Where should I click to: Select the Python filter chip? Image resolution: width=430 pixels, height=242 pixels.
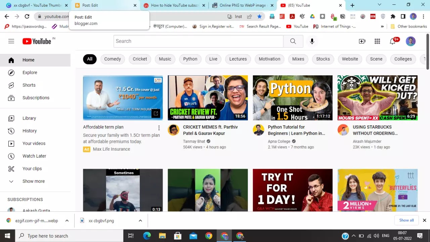click(190, 59)
